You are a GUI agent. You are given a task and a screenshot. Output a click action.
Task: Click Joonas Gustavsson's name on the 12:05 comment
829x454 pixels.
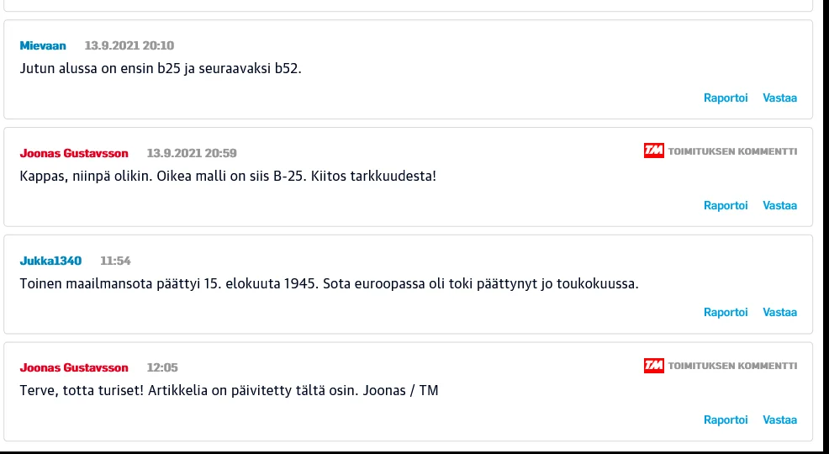point(74,367)
